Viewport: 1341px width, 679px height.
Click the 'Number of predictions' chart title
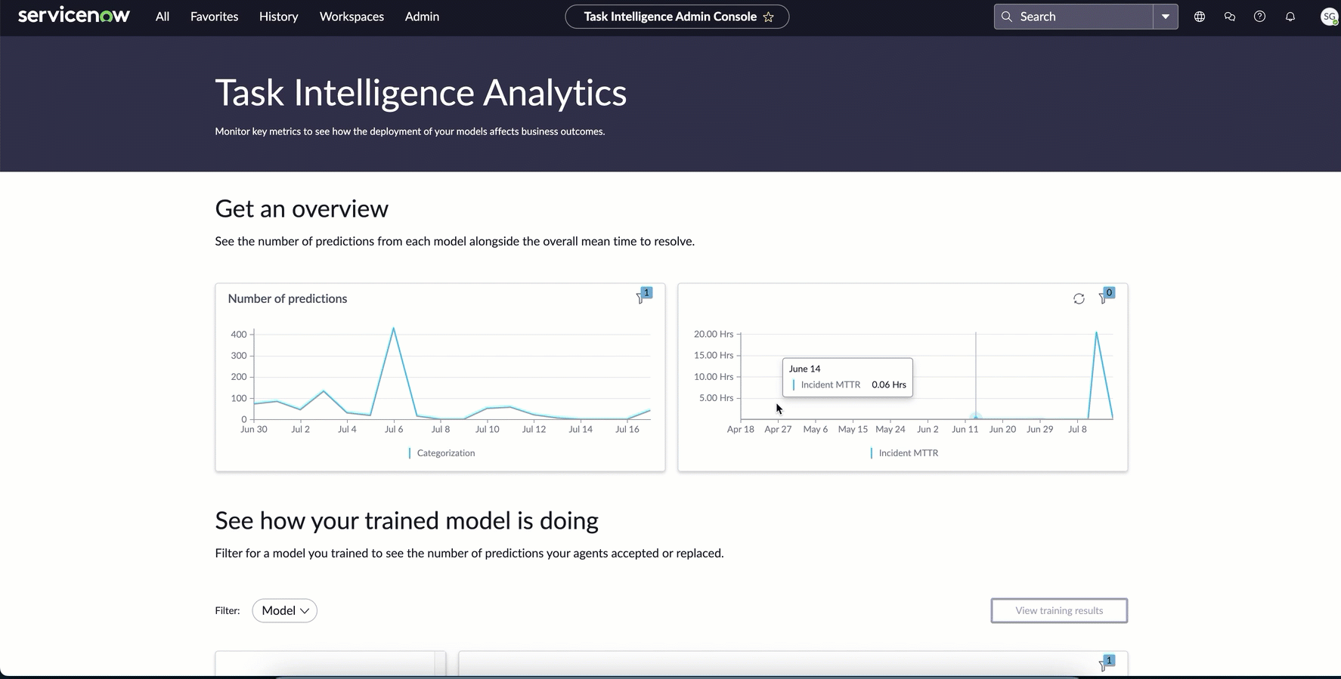click(x=287, y=298)
